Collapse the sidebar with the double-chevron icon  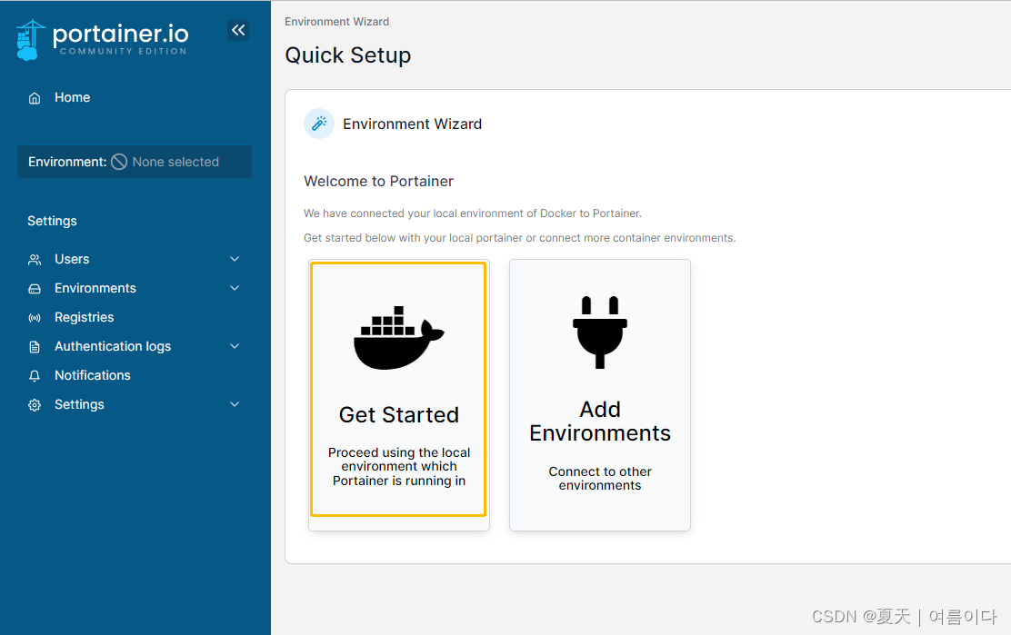[x=238, y=30]
